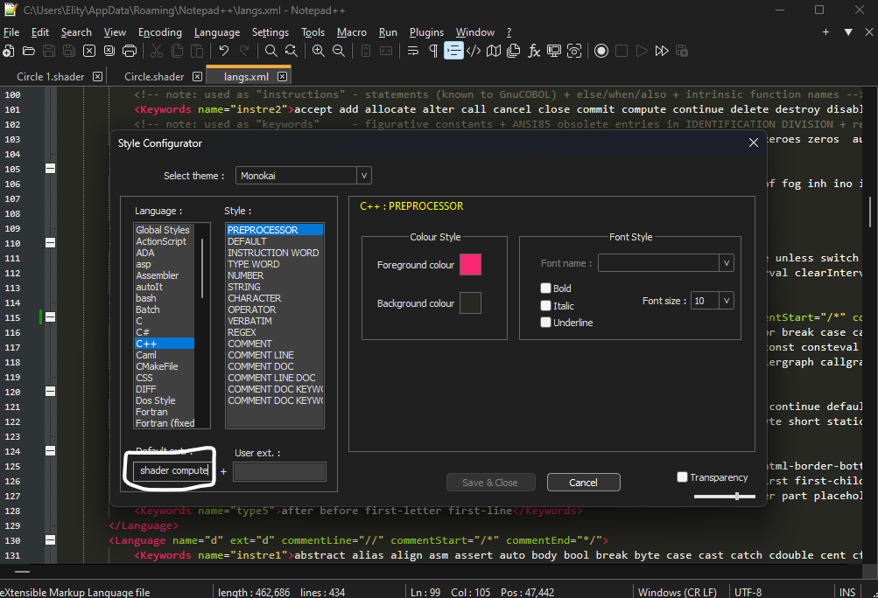Open the Function List fx icon
The image size is (878, 598).
coord(534,51)
